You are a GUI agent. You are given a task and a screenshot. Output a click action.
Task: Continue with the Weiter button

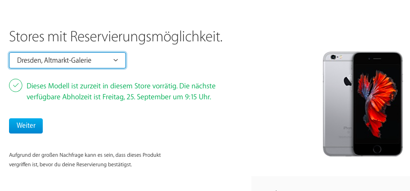coord(26,126)
